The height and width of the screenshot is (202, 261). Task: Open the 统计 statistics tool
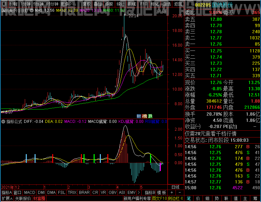120,4
